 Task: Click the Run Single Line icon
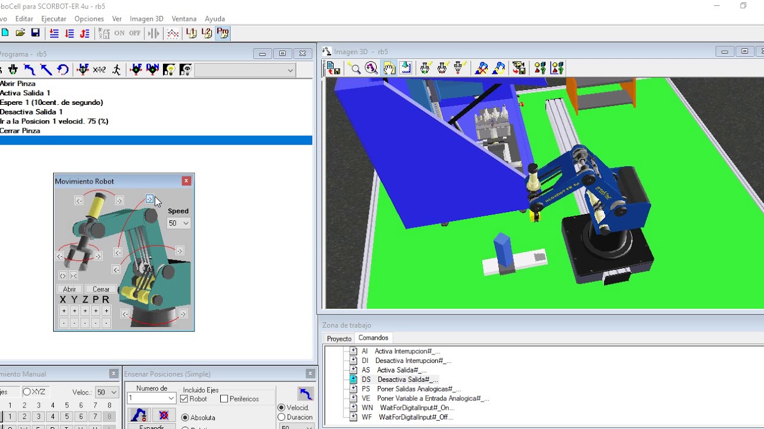54,33
